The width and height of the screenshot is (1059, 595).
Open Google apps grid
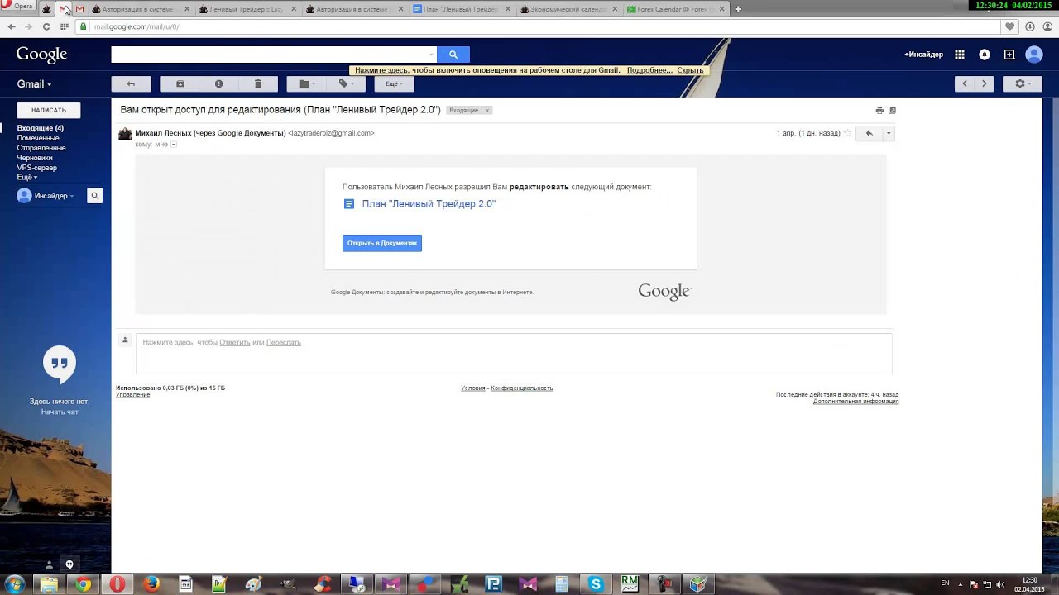[x=960, y=55]
